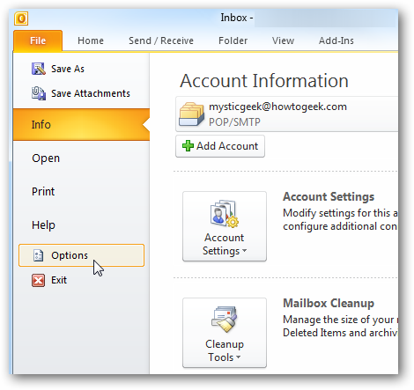This screenshot has width=414, height=390.
Task: Go to the View tab
Action: point(283,40)
